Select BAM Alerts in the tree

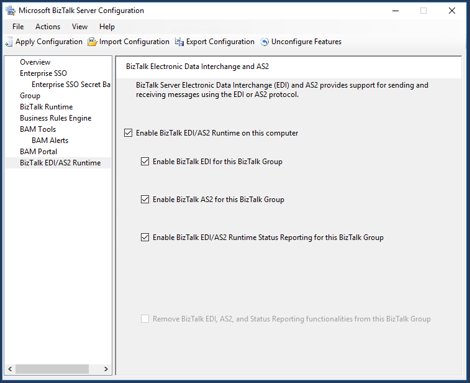tap(50, 140)
